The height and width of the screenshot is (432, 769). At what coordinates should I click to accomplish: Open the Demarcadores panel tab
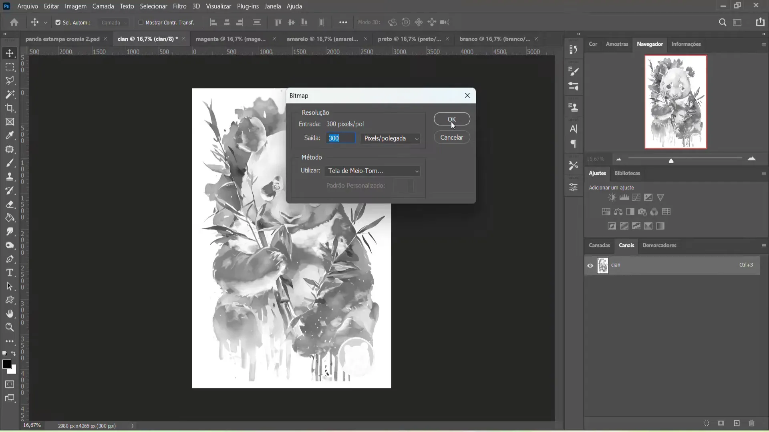(659, 245)
